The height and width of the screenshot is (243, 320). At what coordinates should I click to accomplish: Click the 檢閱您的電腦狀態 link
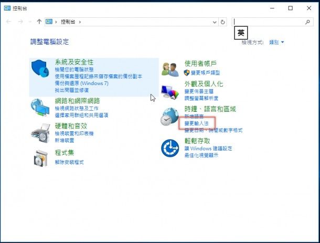point(74,69)
